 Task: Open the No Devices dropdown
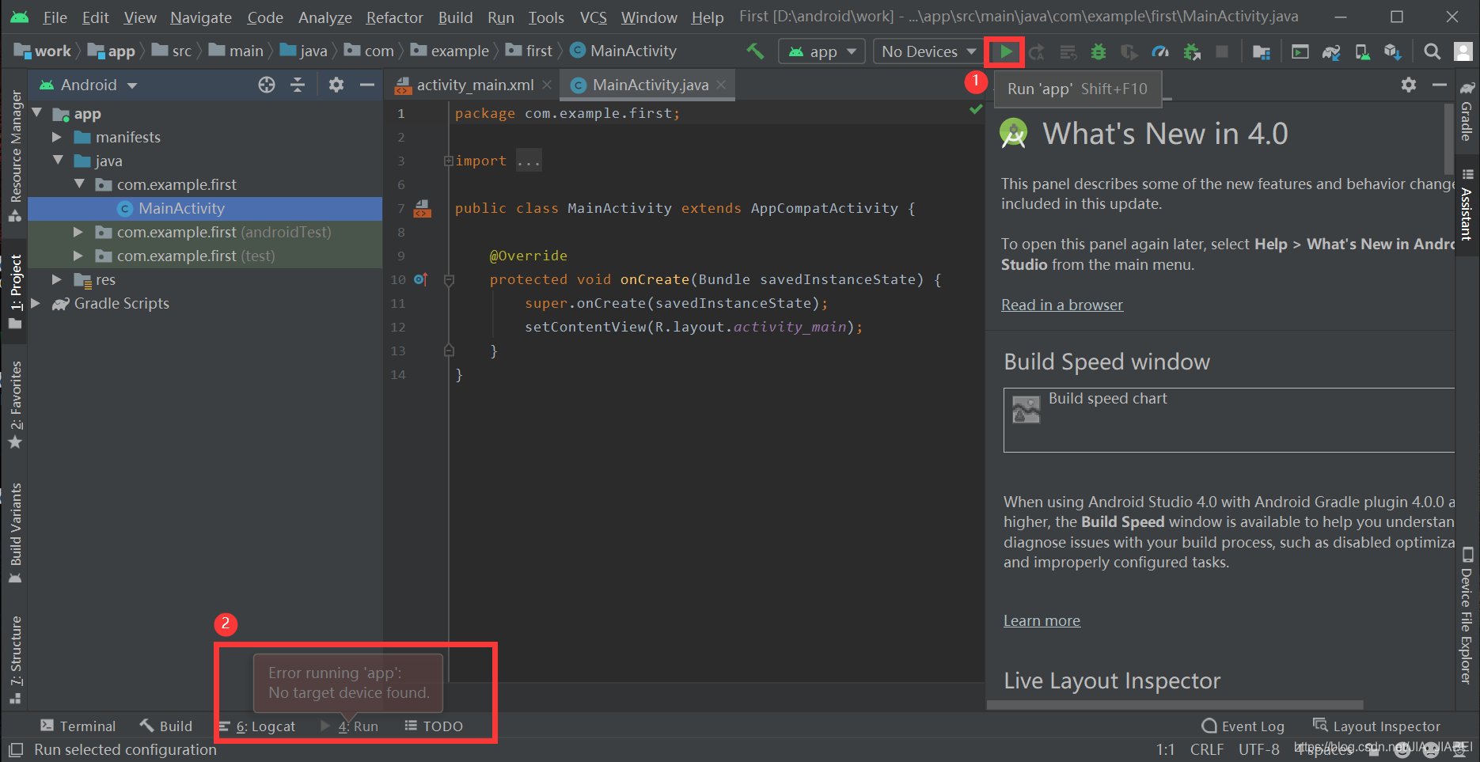pyautogui.click(x=928, y=51)
